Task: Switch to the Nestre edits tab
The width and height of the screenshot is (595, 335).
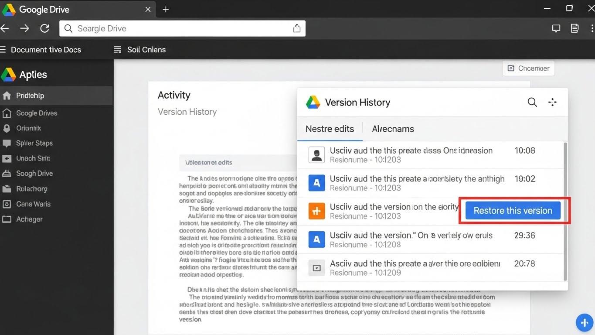Action: tap(330, 129)
